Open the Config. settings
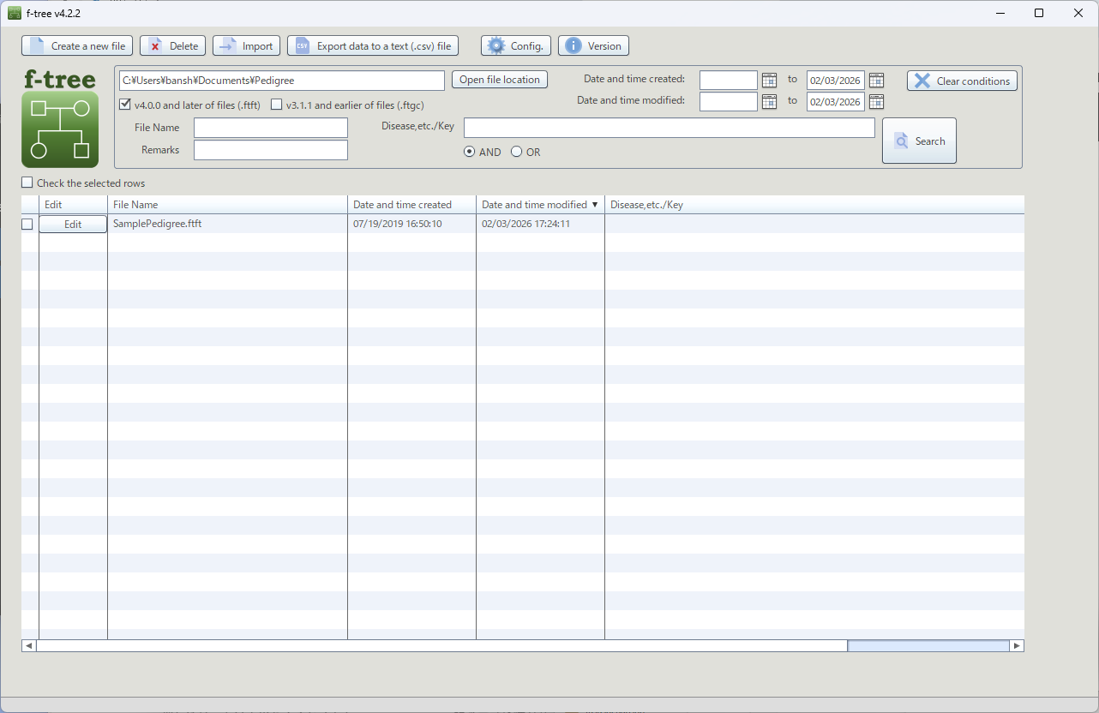 pos(515,46)
